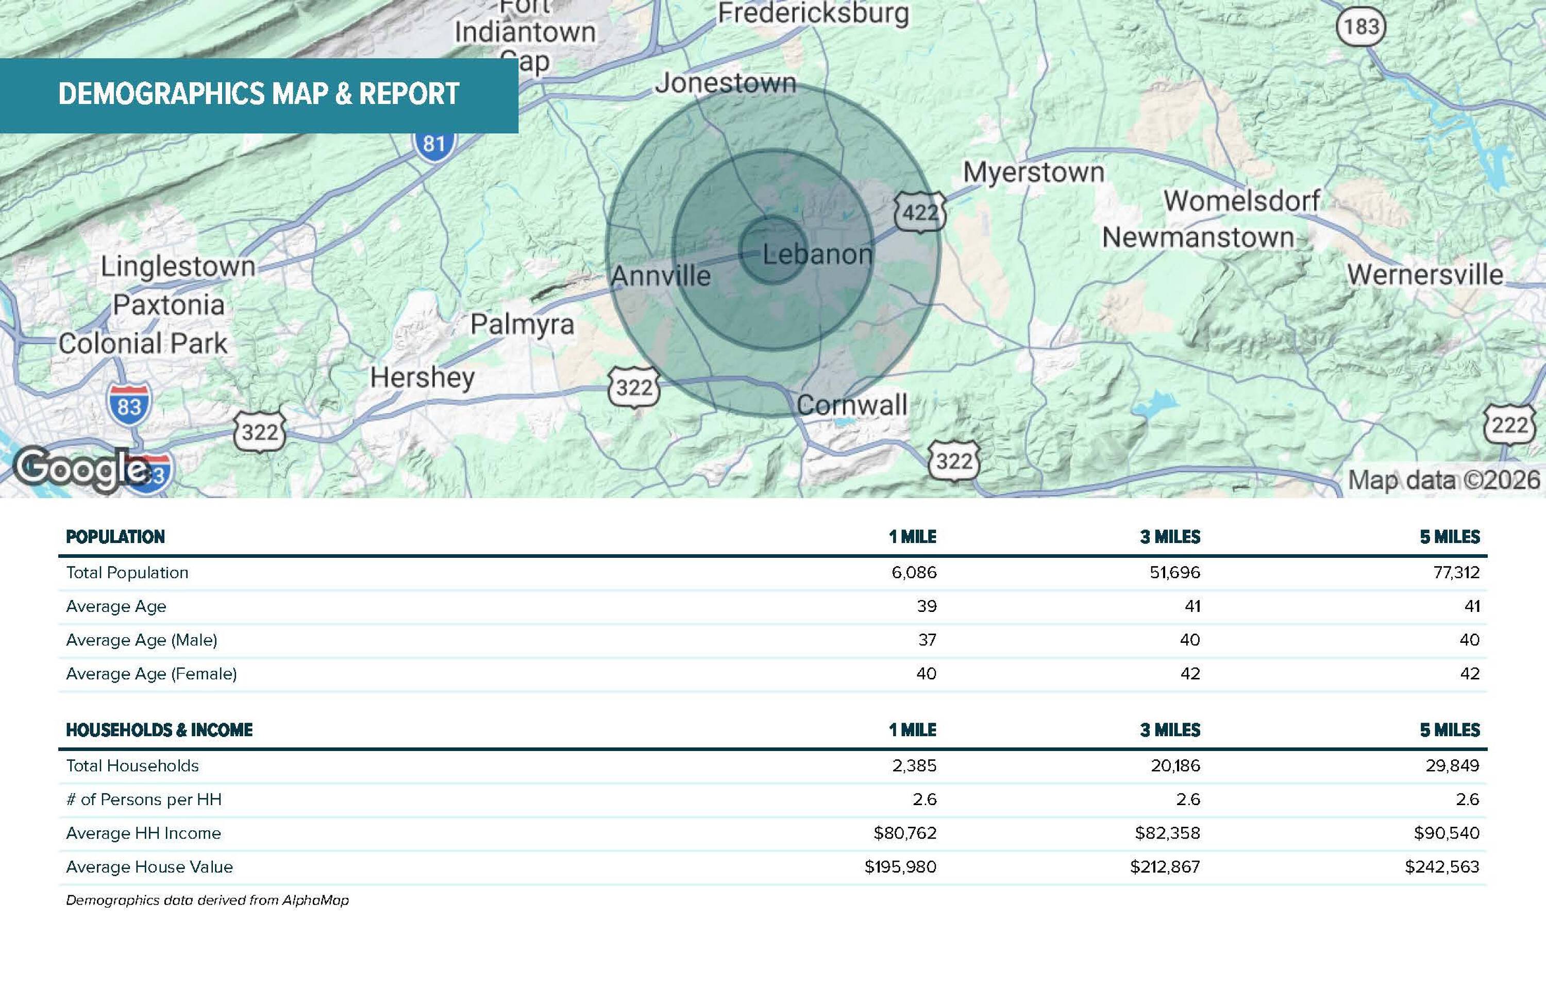Screen dimensions: 1546x1006
Task: Click the Demographics Map & Report banner
Action: (x=259, y=95)
